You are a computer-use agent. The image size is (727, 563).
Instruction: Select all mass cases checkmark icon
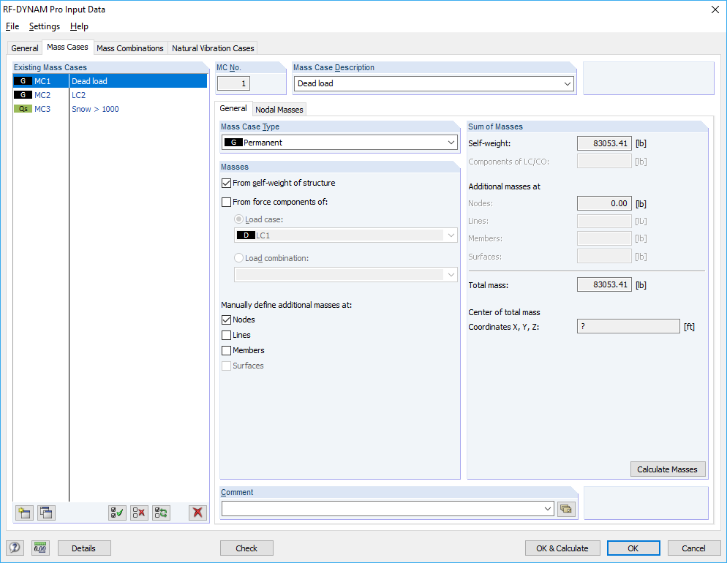click(117, 513)
